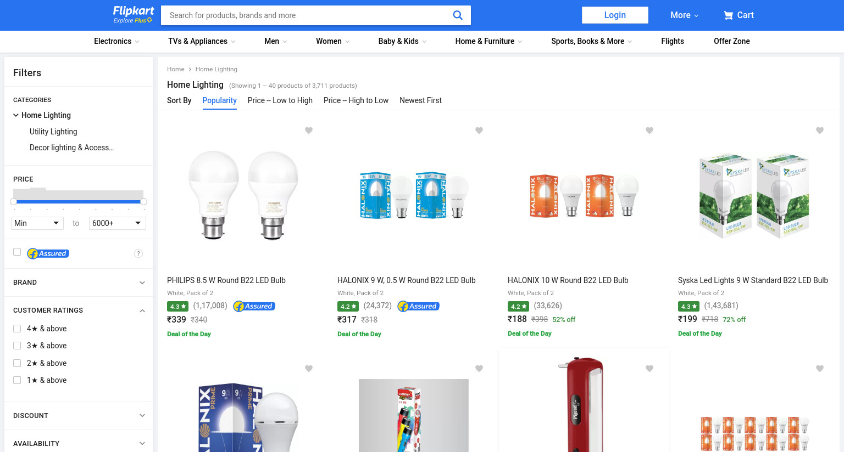Viewport: 844px width, 452px height.
Task: Focus the product search input field
Action: [307, 15]
